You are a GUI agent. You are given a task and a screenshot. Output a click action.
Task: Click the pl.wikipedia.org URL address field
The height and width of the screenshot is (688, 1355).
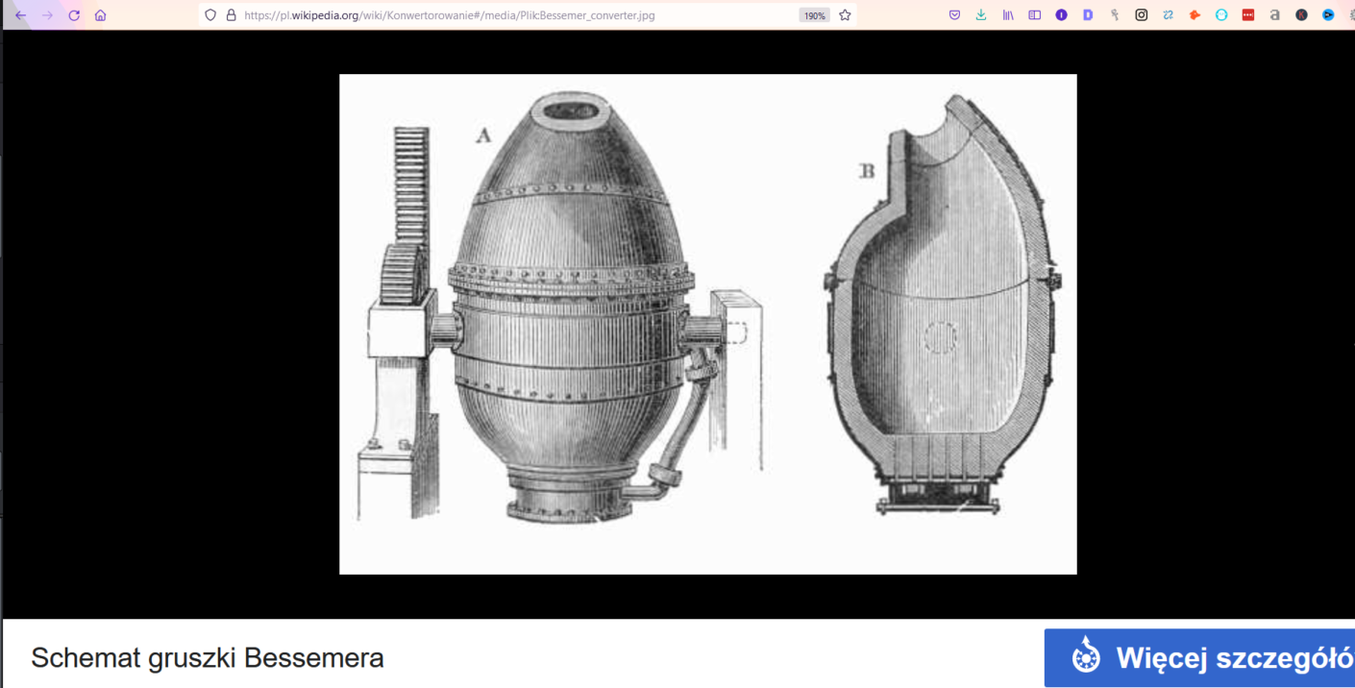tap(480, 15)
